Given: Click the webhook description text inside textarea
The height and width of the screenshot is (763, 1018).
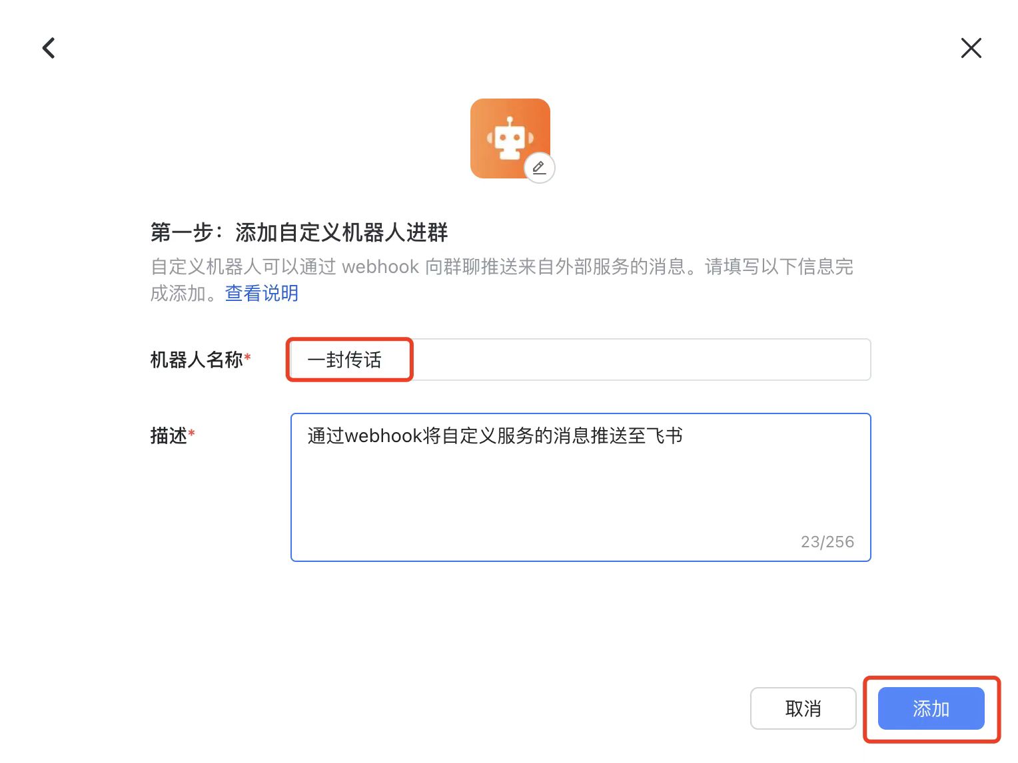Looking at the screenshot, I should tap(495, 436).
